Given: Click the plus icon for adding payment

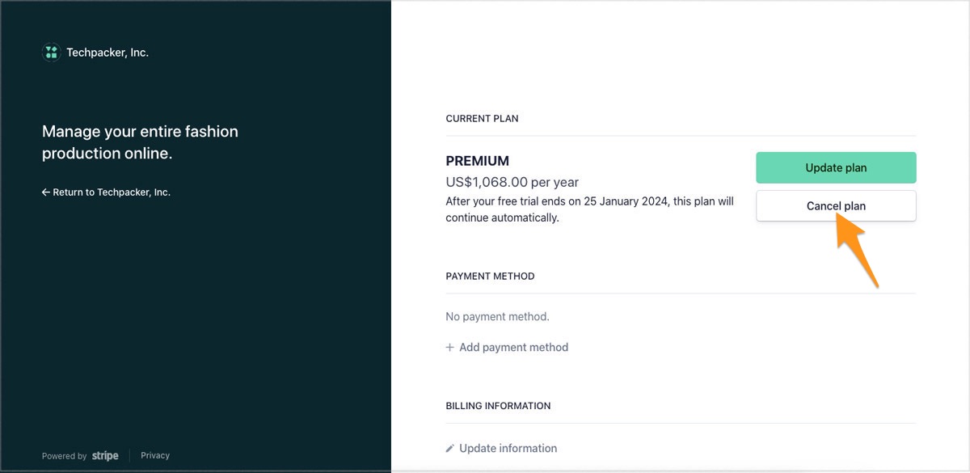Looking at the screenshot, I should [x=450, y=348].
